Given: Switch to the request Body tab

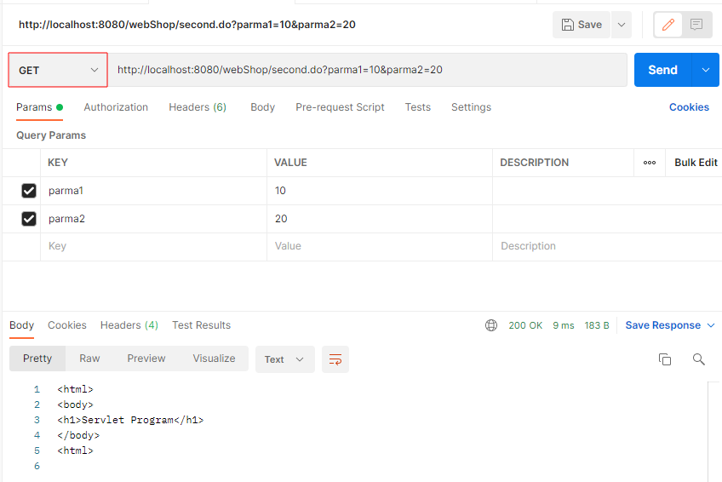Looking at the screenshot, I should click(262, 107).
